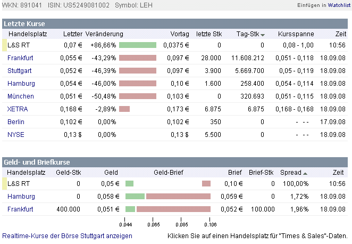Click yellow marker beside L&S RT in Geld- und Briefkurse
352x244 pixels.
click(5, 184)
